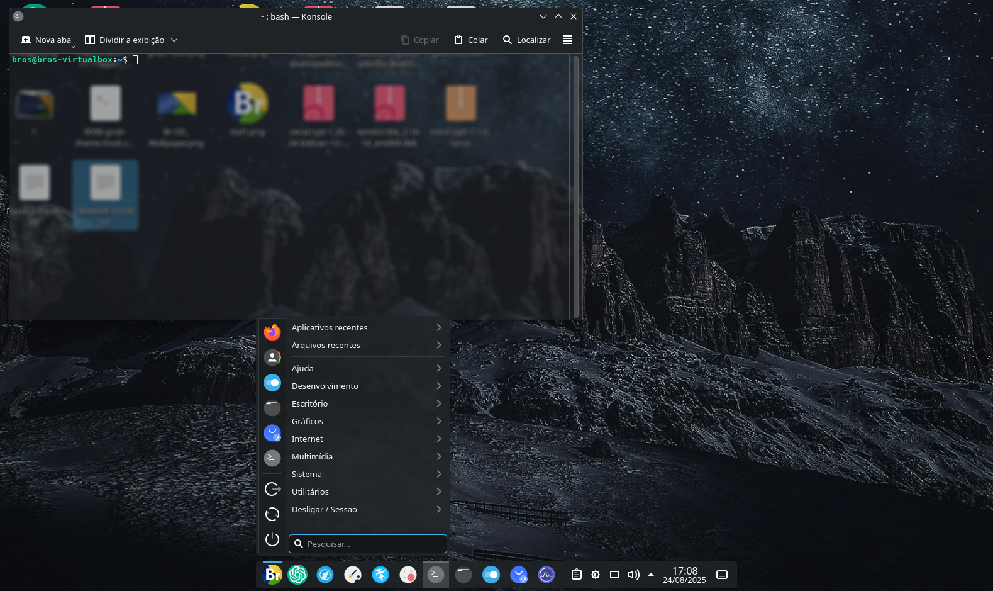Click the Nova aba button

pos(47,40)
